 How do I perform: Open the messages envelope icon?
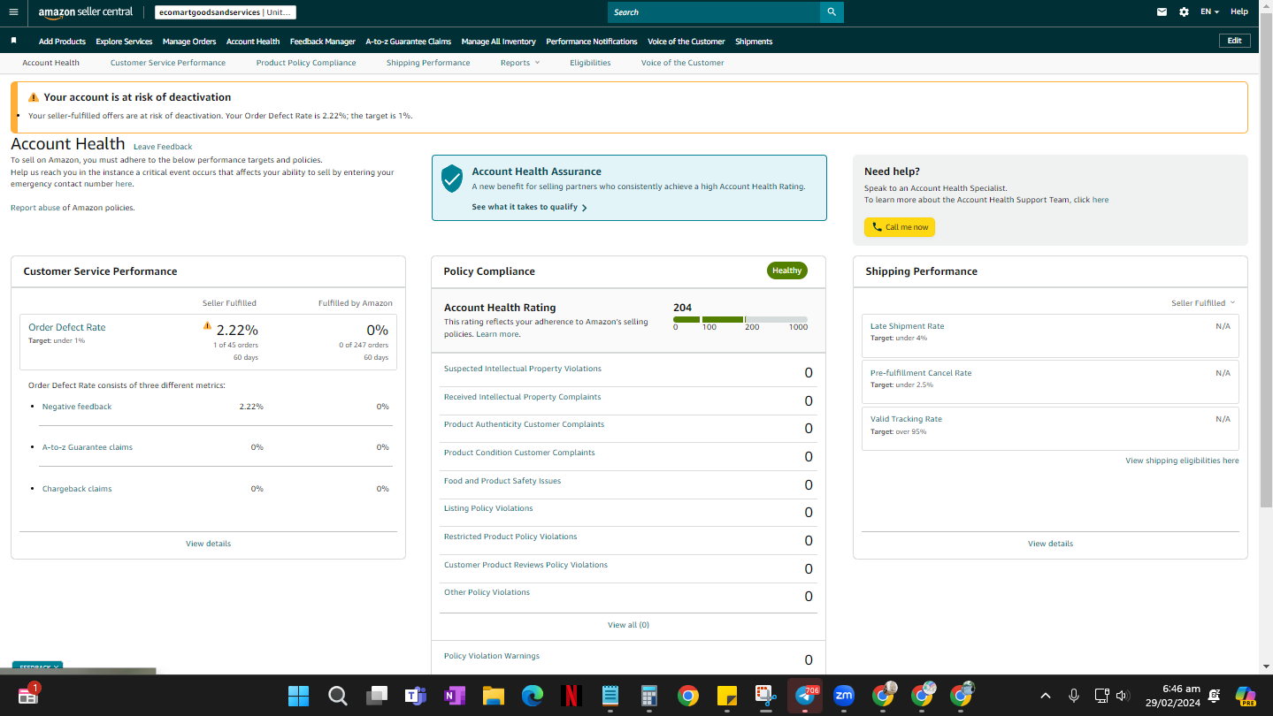pos(1162,12)
